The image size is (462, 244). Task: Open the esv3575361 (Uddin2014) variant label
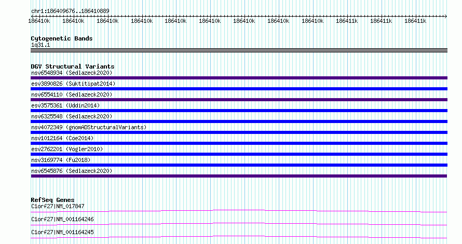[x=65, y=105]
